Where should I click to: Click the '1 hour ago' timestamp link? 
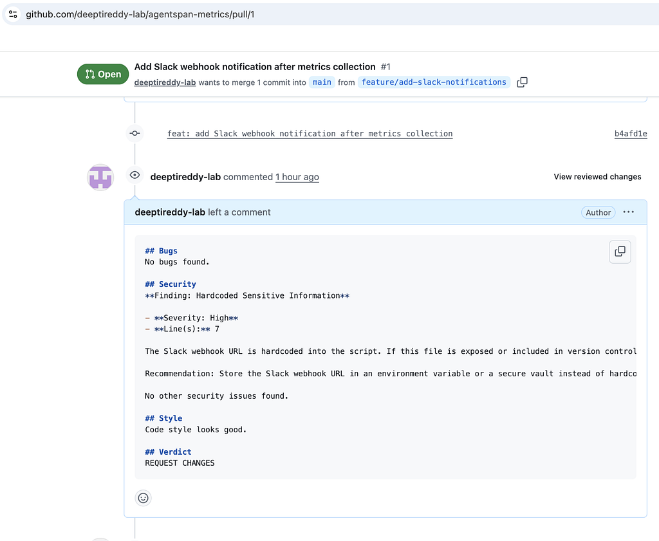[297, 177]
